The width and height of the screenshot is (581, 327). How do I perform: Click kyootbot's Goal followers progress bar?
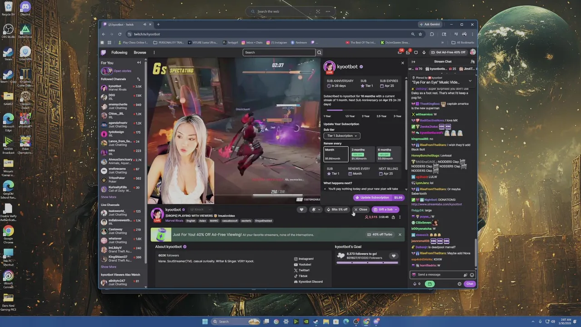coord(366,263)
